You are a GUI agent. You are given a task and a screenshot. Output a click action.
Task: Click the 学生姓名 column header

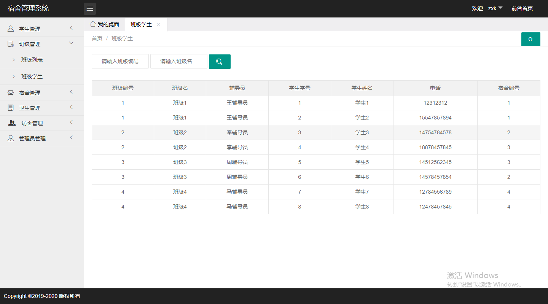(362, 88)
